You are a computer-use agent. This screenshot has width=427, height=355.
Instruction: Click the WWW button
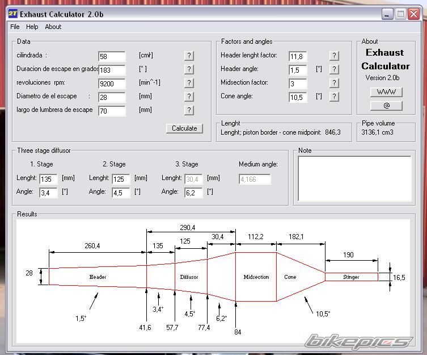coord(386,92)
